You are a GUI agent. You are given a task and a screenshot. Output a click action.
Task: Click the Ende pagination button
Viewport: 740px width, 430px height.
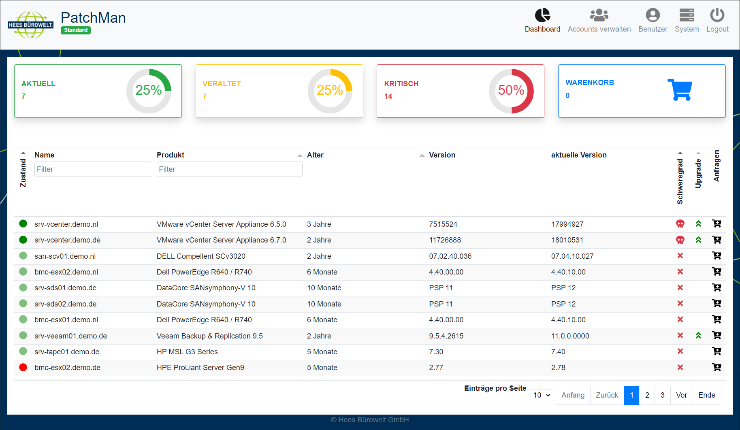pyautogui.click(x=707, y=395)
